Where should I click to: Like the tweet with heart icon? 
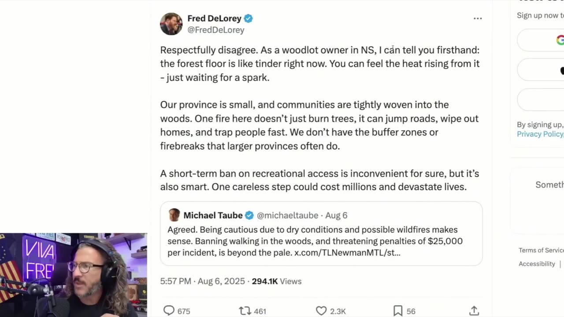[x=321, y=311]
